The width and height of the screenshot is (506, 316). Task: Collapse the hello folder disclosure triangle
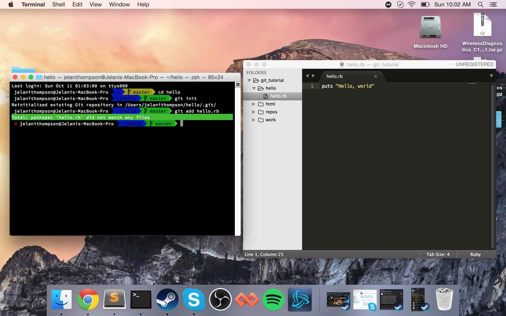pos(254,88)
